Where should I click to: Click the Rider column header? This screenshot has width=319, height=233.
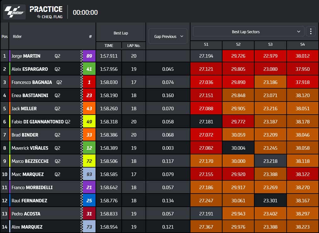pyautogui.click(x=17, y=37)
